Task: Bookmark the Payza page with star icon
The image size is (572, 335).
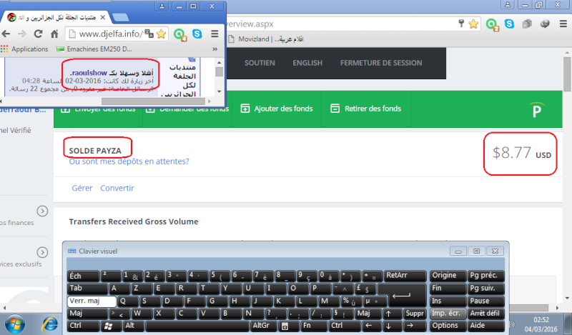Action: pos(473,24)
